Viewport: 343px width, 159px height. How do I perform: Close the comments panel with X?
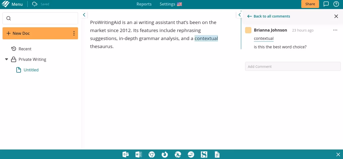[336, 16]
